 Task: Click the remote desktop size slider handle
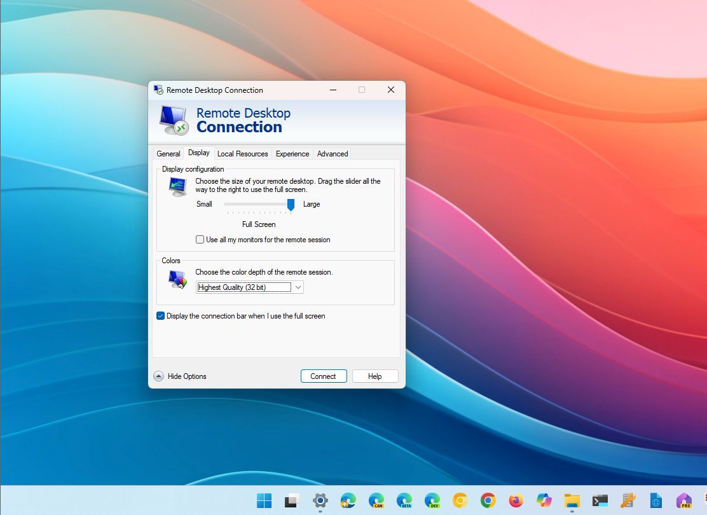click(291, 204)
